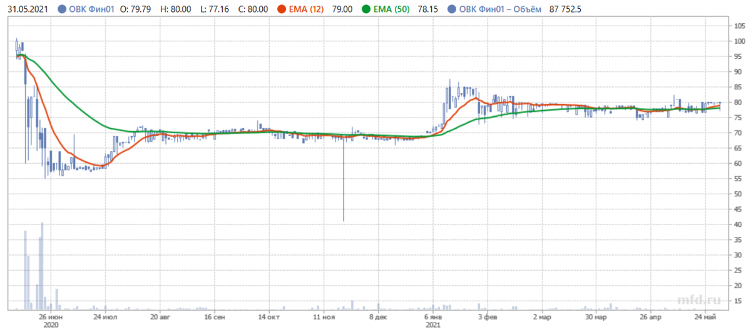The height and width of the screenshot is (330, 751).
Task: Click the 95 price axis label
Action: click(738, 56)
